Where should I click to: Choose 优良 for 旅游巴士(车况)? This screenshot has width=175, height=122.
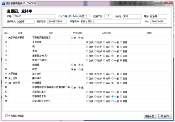87,56
